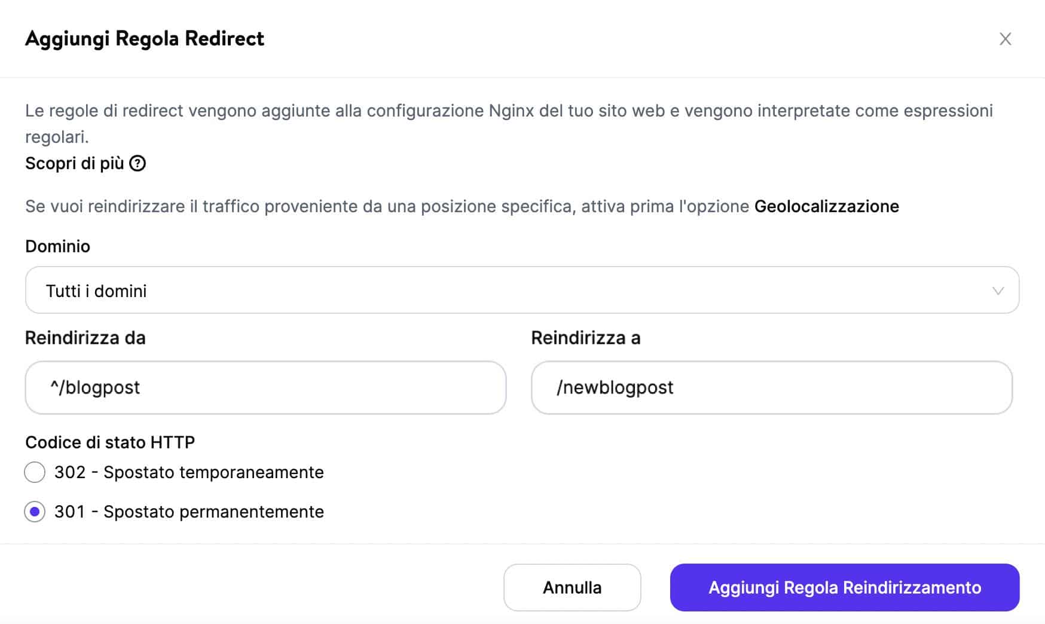Open the Geolocalizzazione option

click(x=827, y=206)
